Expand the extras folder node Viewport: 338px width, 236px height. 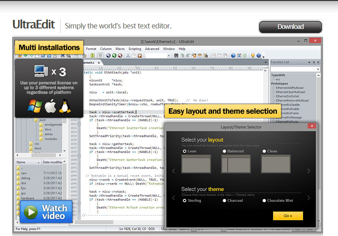click(36, 134)
